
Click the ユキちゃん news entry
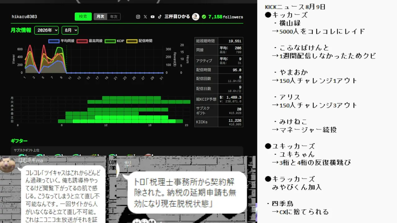[294, 154]
